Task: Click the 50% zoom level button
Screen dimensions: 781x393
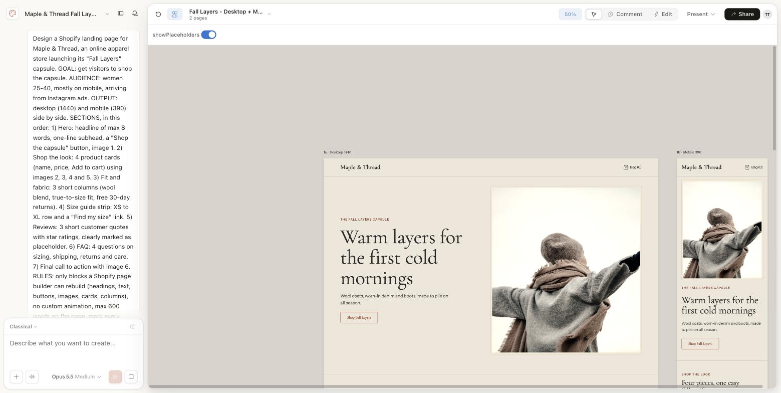Action: (x=570, y=14)
